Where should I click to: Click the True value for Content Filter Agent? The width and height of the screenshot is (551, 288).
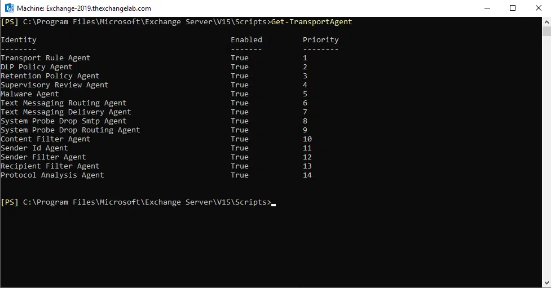[240, 139]
